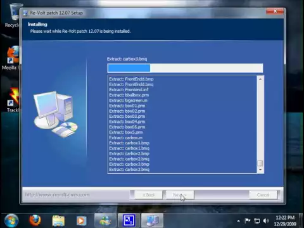Click the Next button in setup
304x228 pixels.
tap(180, 195)
